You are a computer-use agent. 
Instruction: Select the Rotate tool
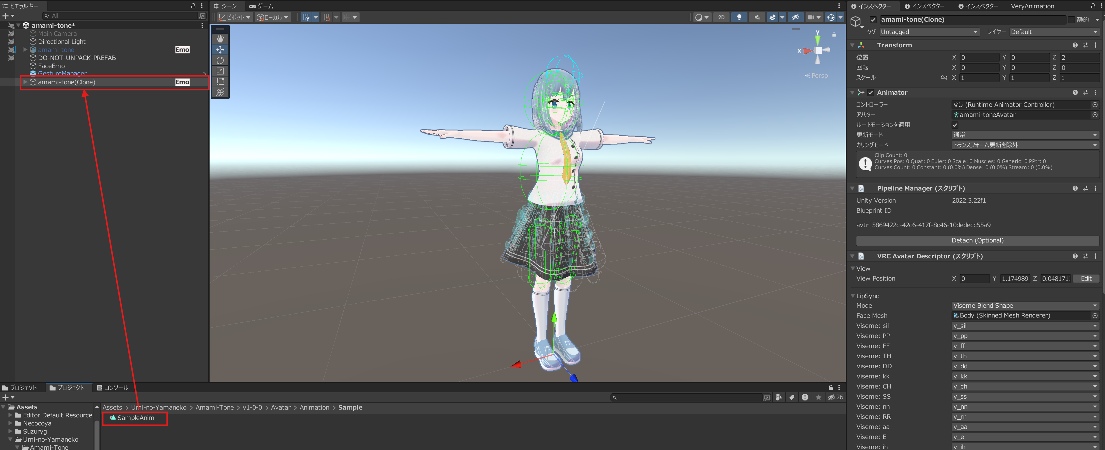coord(220,60)
